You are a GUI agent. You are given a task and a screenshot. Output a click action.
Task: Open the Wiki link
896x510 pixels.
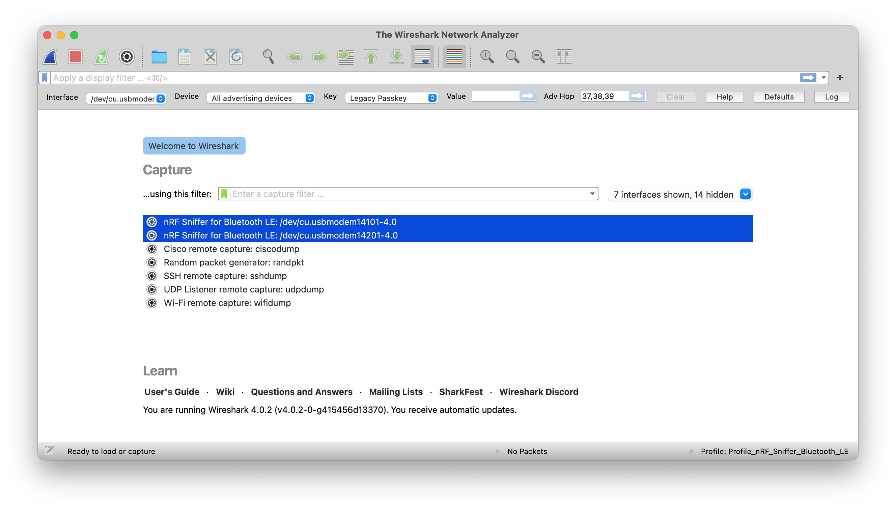click(x=225, y=392)
